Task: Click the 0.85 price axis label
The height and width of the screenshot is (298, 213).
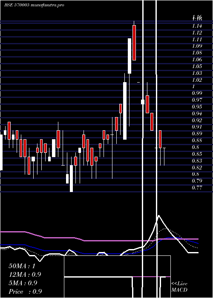Action: [x=197, y=154]
